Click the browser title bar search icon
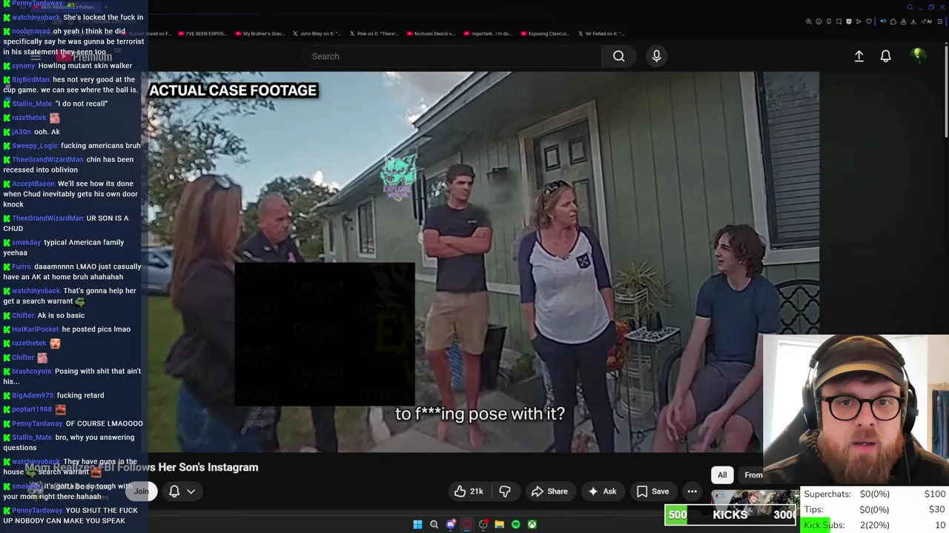The image size is (949, 533). tap(910, 7)
